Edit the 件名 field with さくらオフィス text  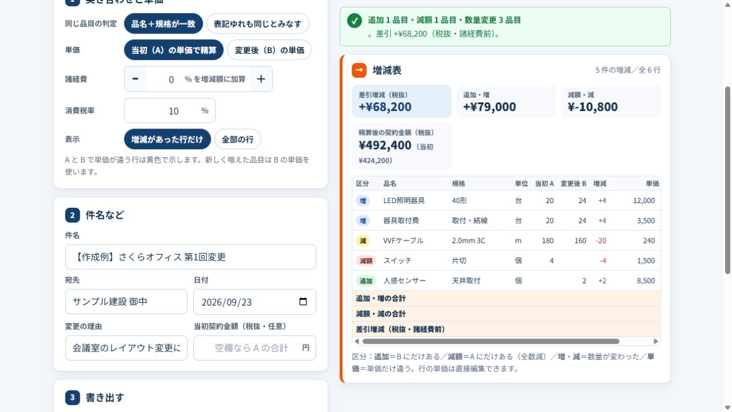tap(190, 257)
